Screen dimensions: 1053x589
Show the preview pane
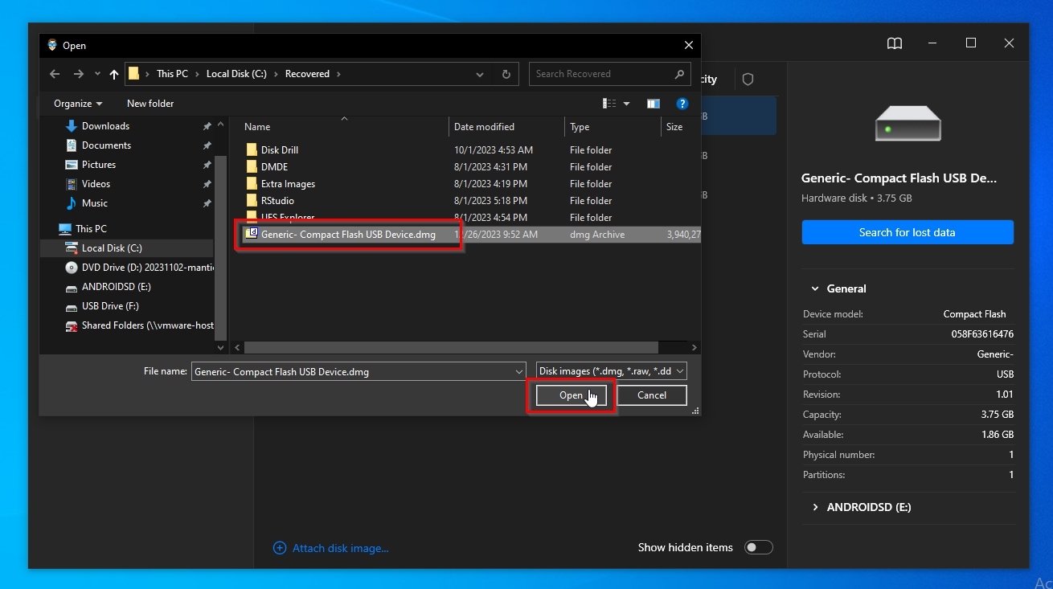pos(654,104)
